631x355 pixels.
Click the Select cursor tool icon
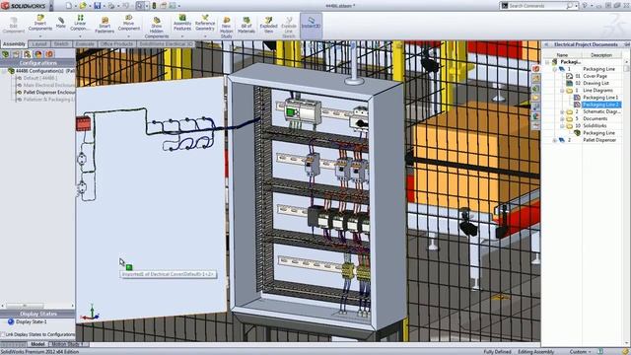pos(140,6)
